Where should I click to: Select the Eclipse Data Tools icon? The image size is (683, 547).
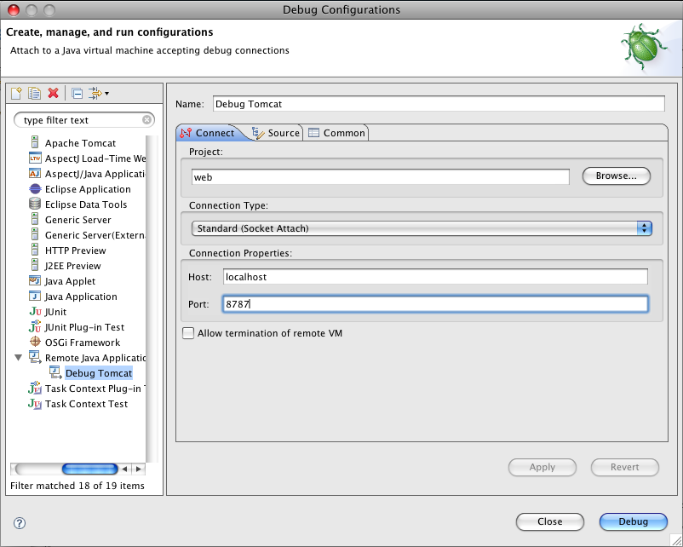(35, 204)
